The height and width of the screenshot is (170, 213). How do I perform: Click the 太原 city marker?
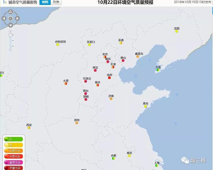pos(66,83)
